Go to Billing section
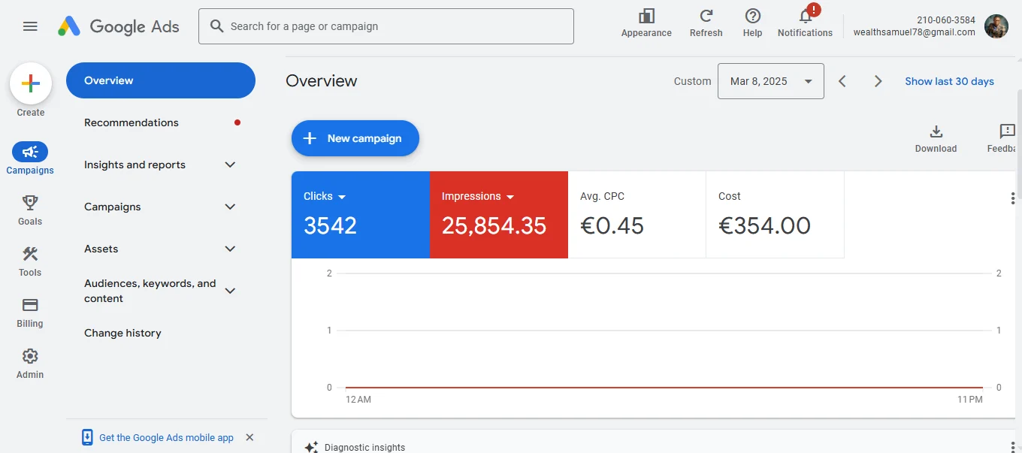The height and width of the screenshot is (453, 1022). [x=30, y=312]
